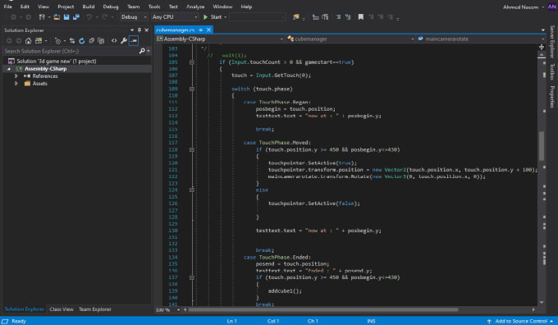Image resolution: width=558 pixels, height=325 pixels.
Task: Collapse the else block at line 124
Action: pyautogui.click(x=191, y=190)
